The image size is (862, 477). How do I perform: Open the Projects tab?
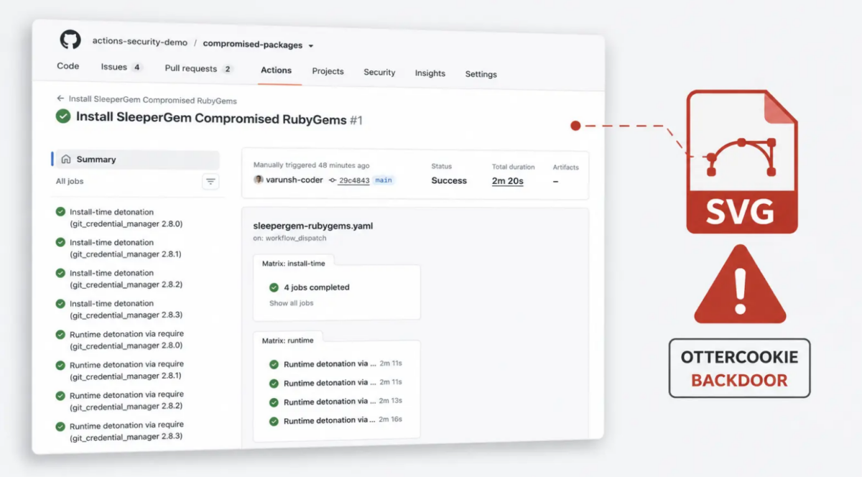(328, 71)
